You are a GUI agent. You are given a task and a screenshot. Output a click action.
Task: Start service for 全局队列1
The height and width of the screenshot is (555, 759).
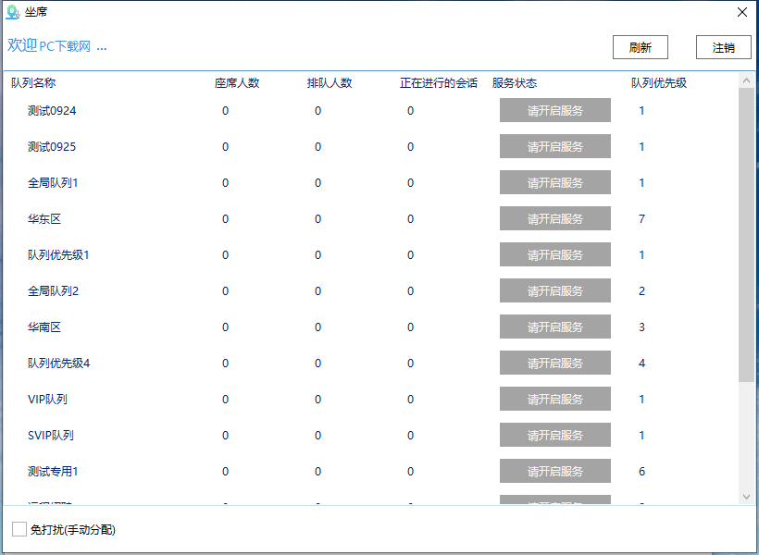554,182
